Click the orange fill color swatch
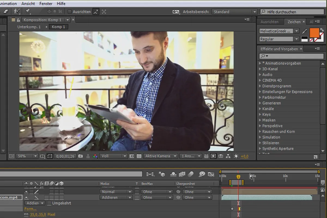 click(x=314, y=32)
